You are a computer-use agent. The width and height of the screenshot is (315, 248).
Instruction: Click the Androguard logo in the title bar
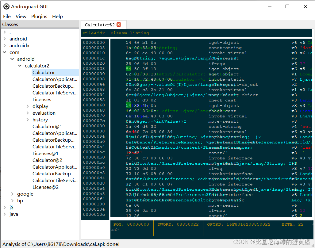click(x=6, y=6)
